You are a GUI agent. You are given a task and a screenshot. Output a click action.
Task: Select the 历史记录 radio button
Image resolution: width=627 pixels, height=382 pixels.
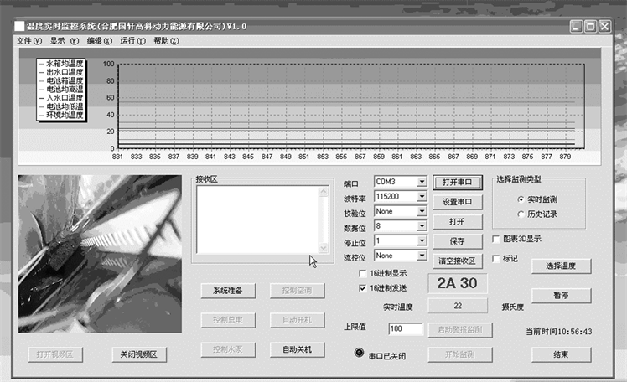pos(521,214)
